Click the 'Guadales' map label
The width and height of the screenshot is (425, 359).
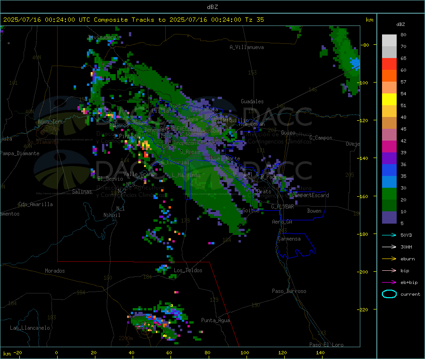[x=252, y=101]
